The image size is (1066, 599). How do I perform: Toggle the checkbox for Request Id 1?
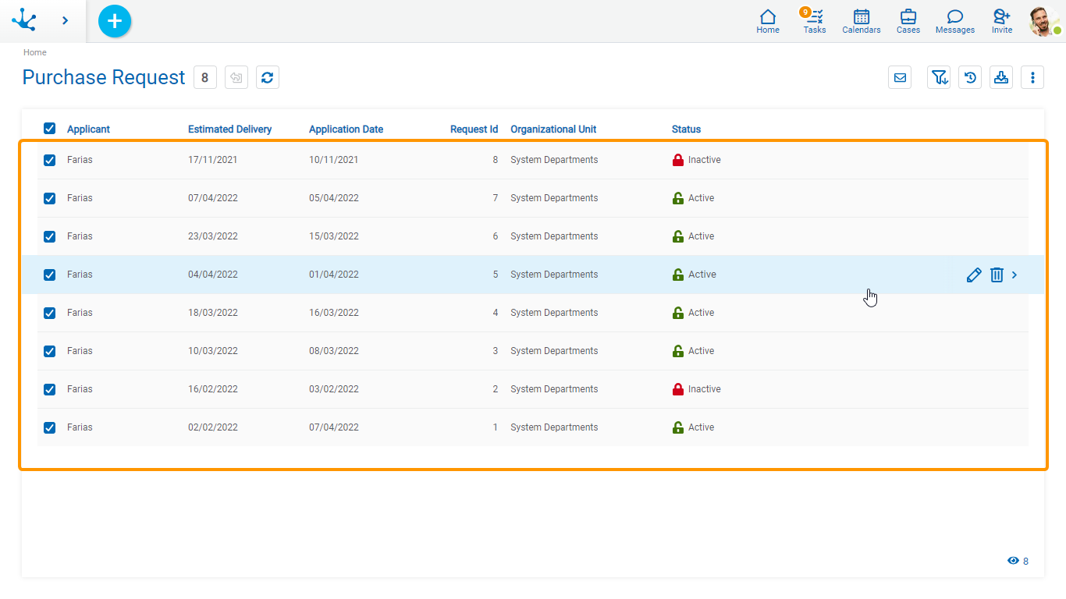[x=50, y=427]
